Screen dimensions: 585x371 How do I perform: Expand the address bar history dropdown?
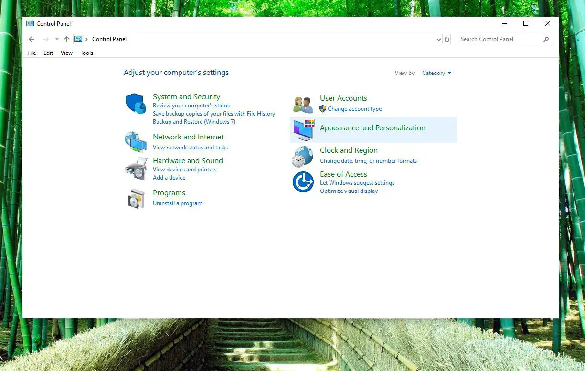tap(439, 39)
